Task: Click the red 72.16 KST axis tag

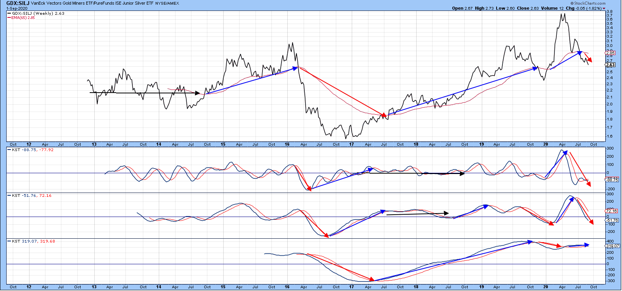Action: (x=612, y=211)
